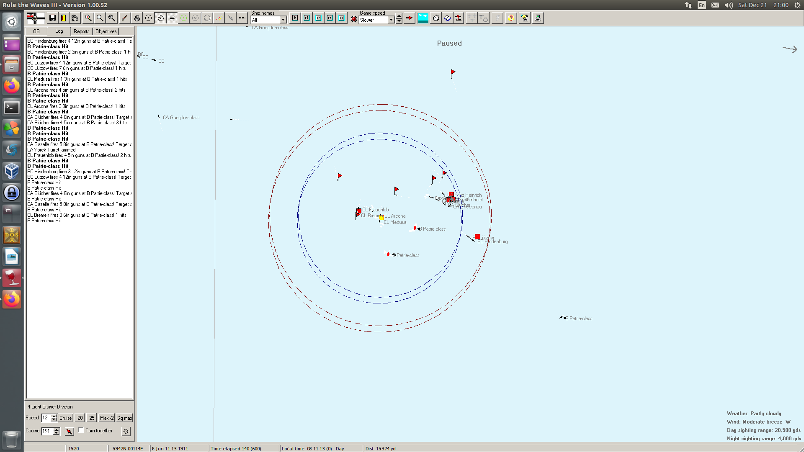Toggle the grey target circle button

[196, 18]
